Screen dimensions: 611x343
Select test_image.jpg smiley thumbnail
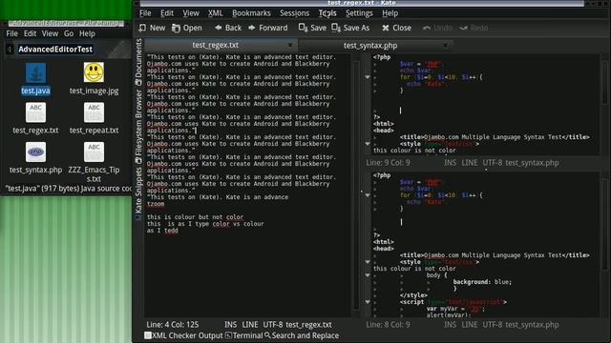(x=94, y=72)
